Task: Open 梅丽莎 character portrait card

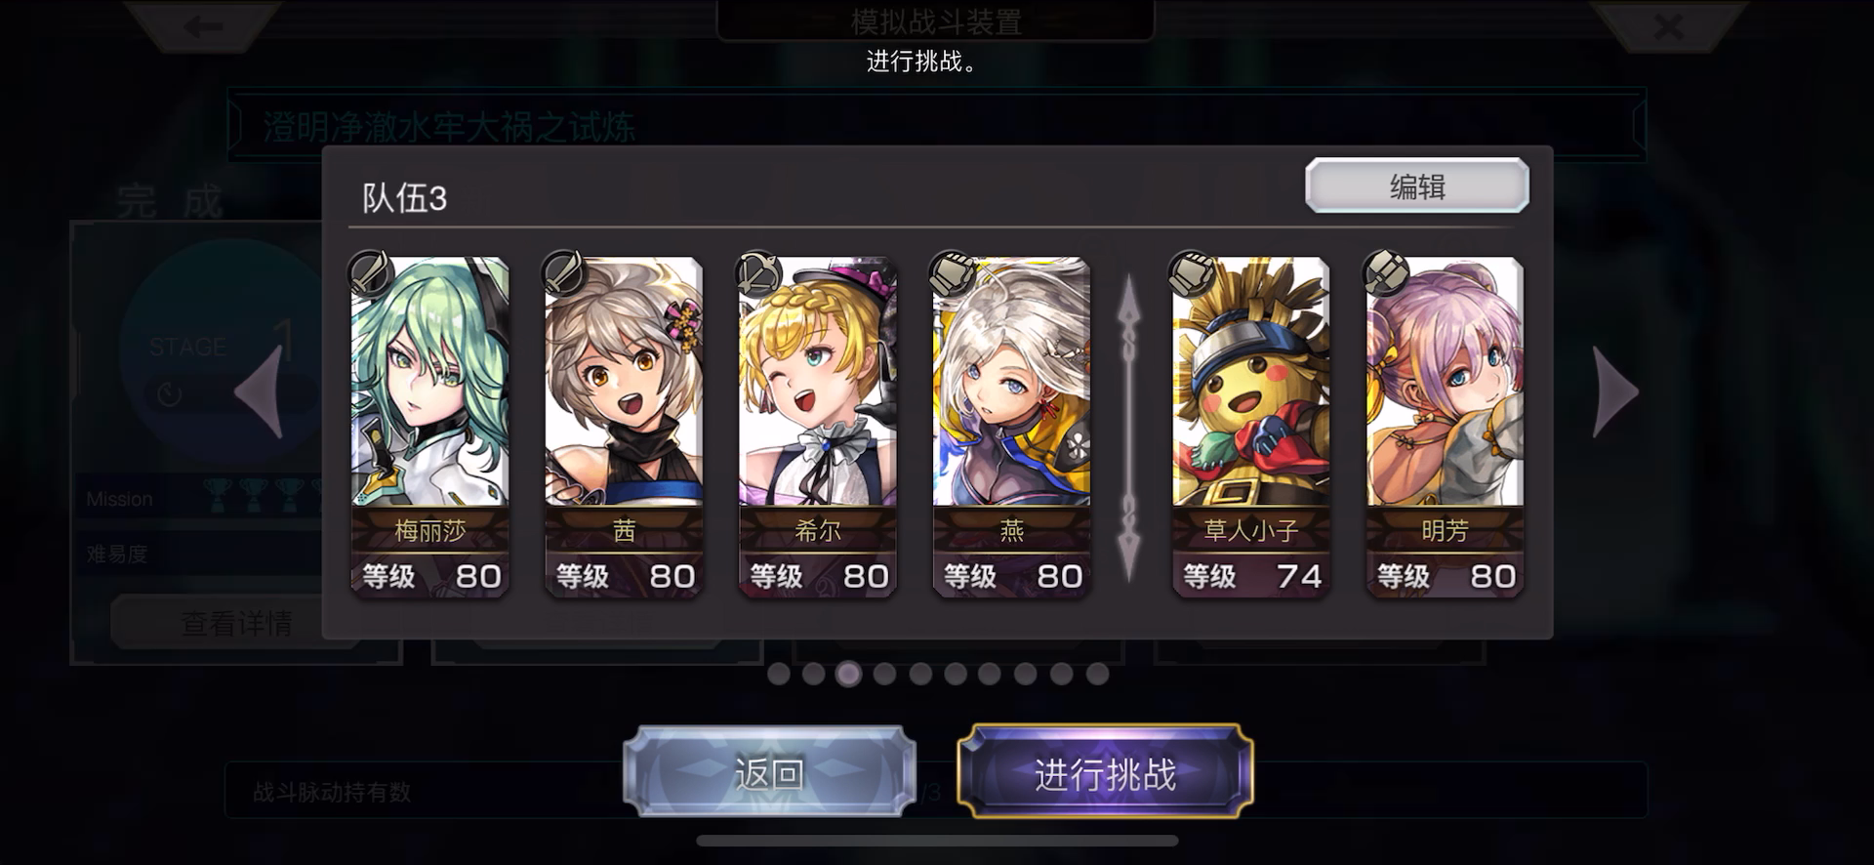Action: [x=429, y=426]
